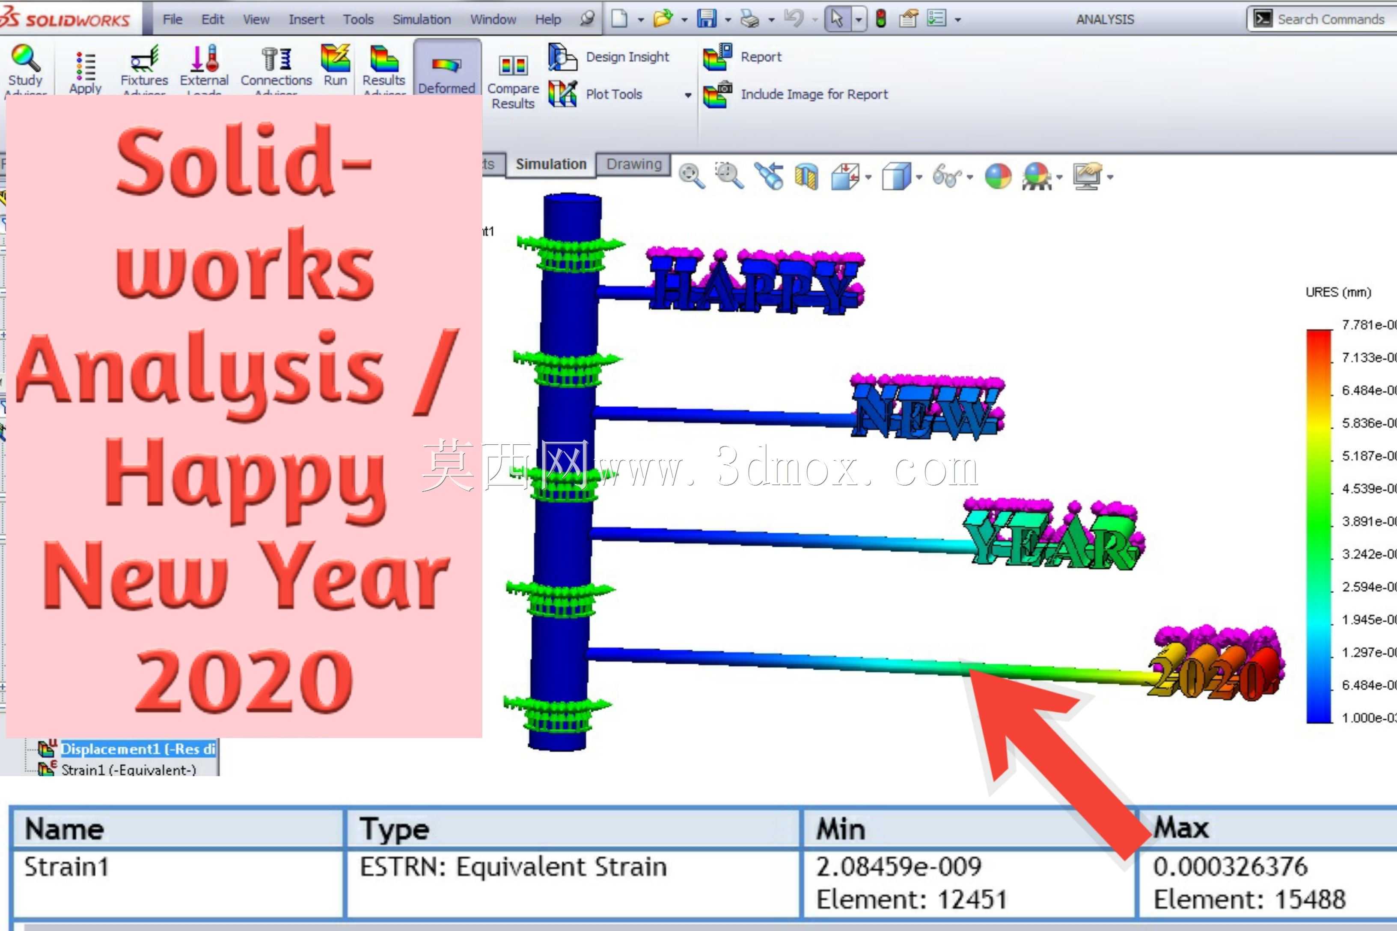Expand the New document dropdown arrow
1397x931 pixels.
pyautogui.click(x=641, y=20)
